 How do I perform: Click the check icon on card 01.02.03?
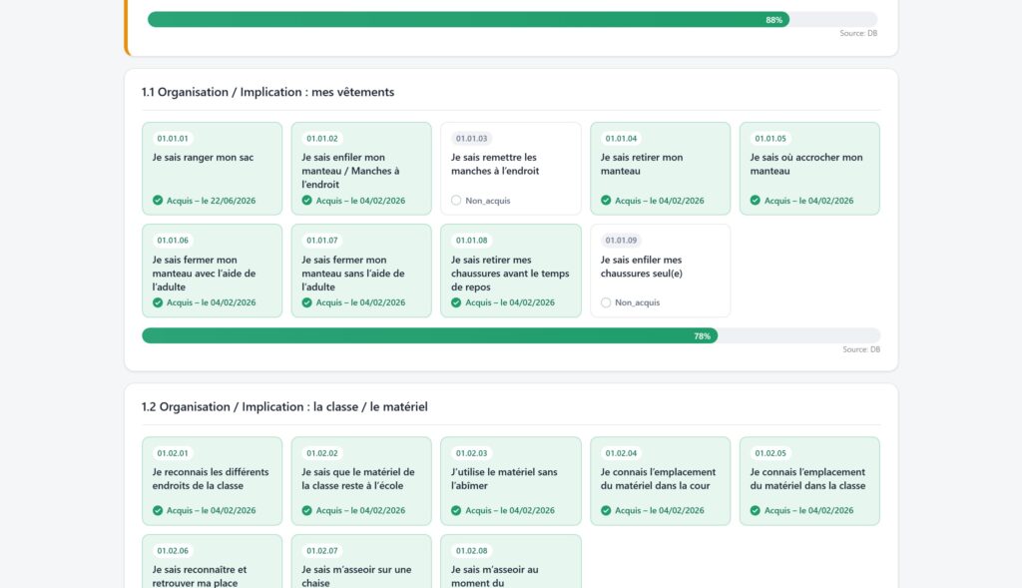(x=456, y=510)
